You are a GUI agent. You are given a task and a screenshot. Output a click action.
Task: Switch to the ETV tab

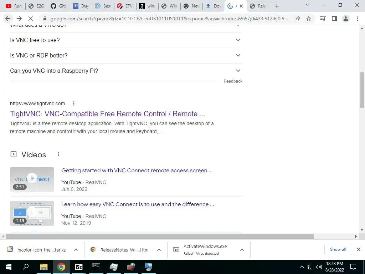125,6
